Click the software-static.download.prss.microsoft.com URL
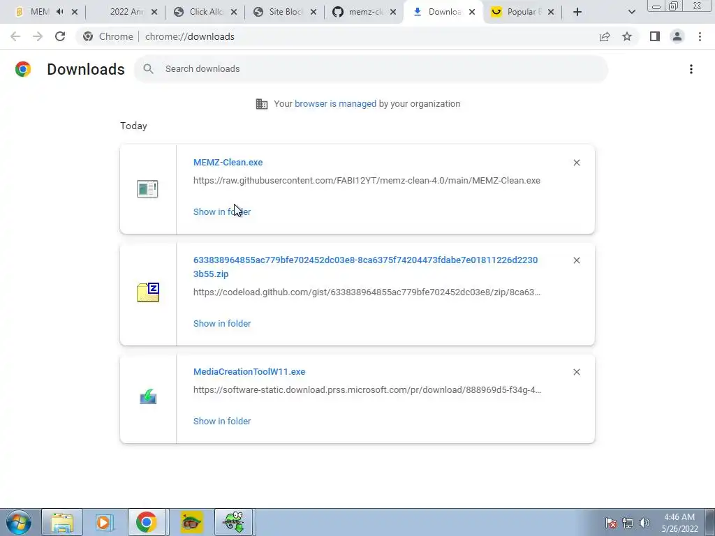The width and height of the screenshot is (715, 536). (367, 390)
